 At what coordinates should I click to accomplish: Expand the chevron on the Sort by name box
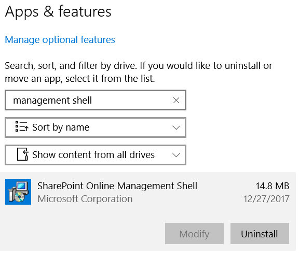click(176, 127)
